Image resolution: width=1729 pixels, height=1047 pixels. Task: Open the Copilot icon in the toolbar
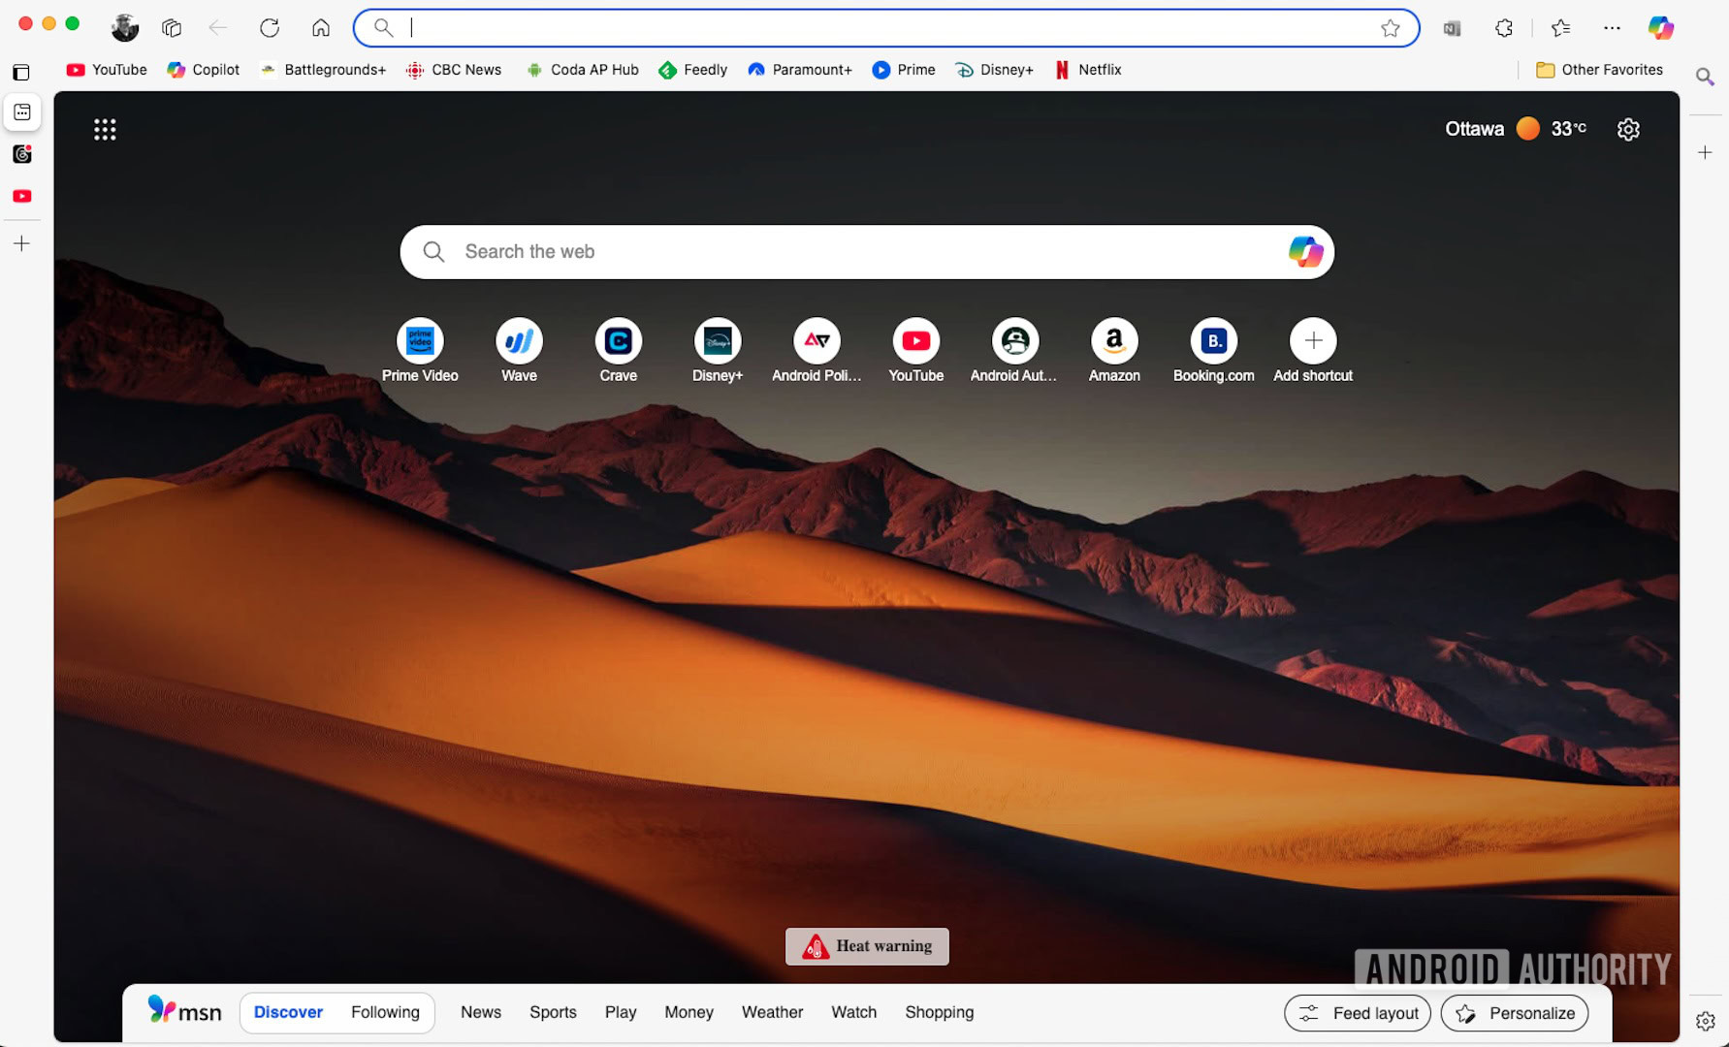point(1660,28)
